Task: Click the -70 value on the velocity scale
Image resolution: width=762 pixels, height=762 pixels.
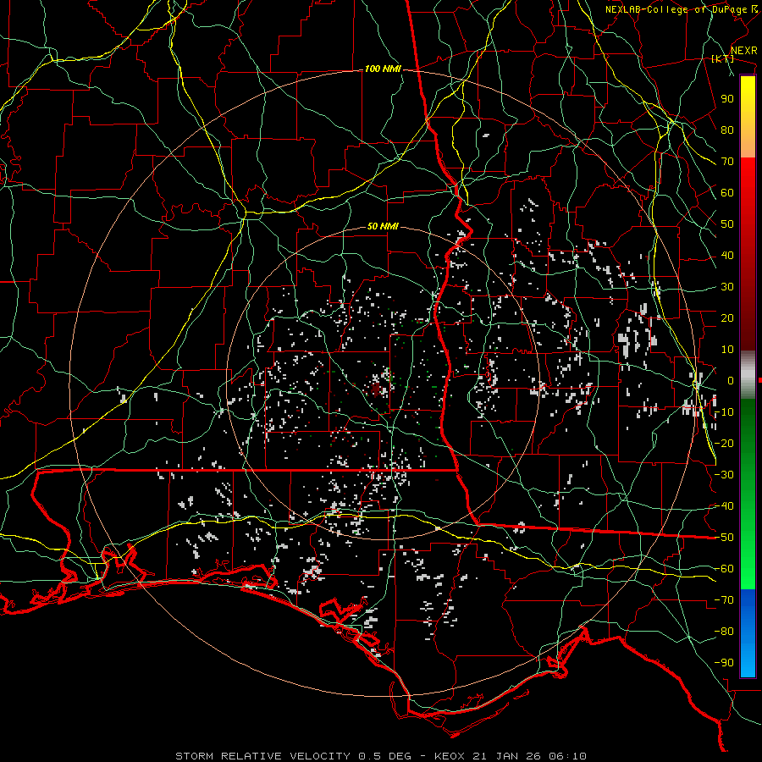Action: (x=724, y=600)
